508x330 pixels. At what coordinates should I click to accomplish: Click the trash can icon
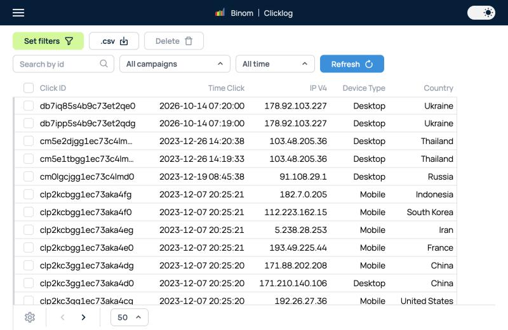[189, 41]
